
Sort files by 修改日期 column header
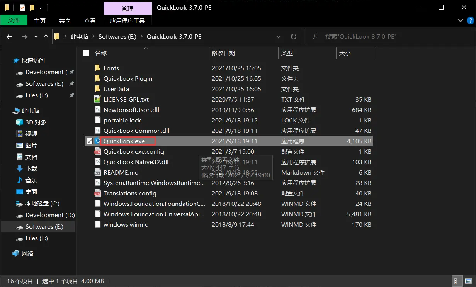[x=223, y=53]
